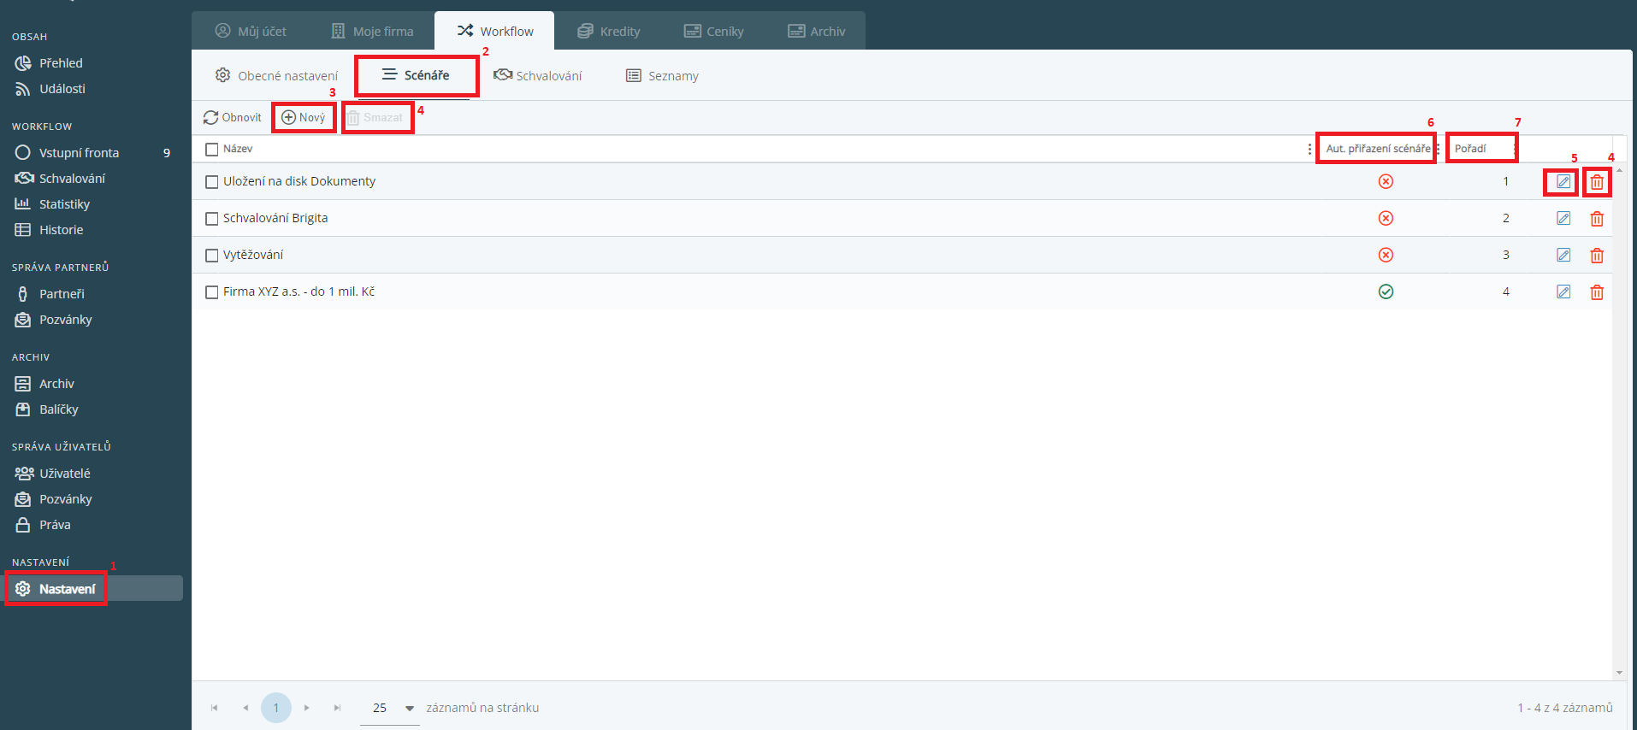The width and height of the screenshot is (1637, 730).
Task: Click the Obnovit refresh icon
Action: [210, 118]
